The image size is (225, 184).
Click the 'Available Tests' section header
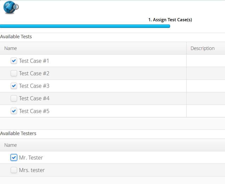click(16, 36)
